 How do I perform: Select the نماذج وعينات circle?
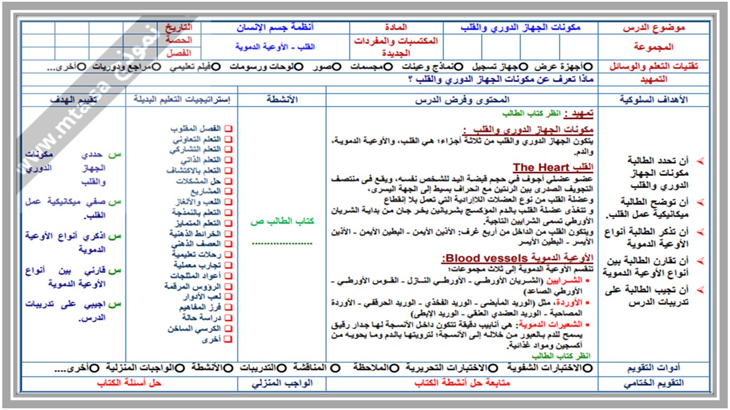coord(459,67)
